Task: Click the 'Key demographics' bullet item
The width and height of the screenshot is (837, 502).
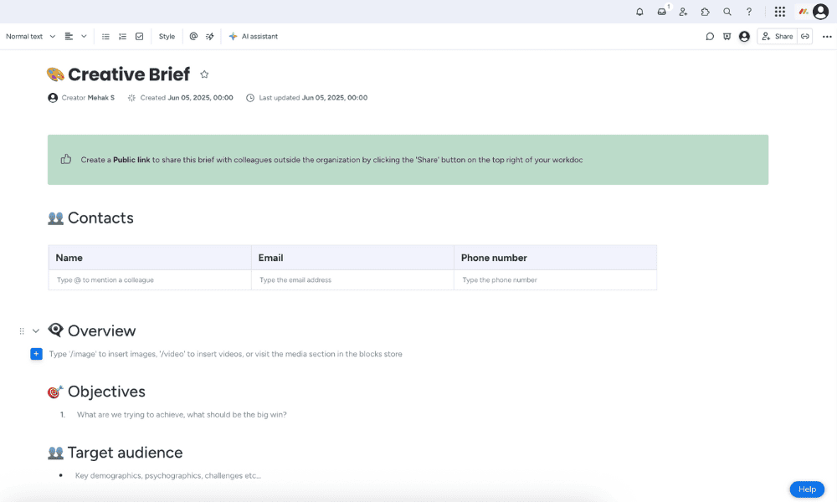Action: tap(168, 475)
